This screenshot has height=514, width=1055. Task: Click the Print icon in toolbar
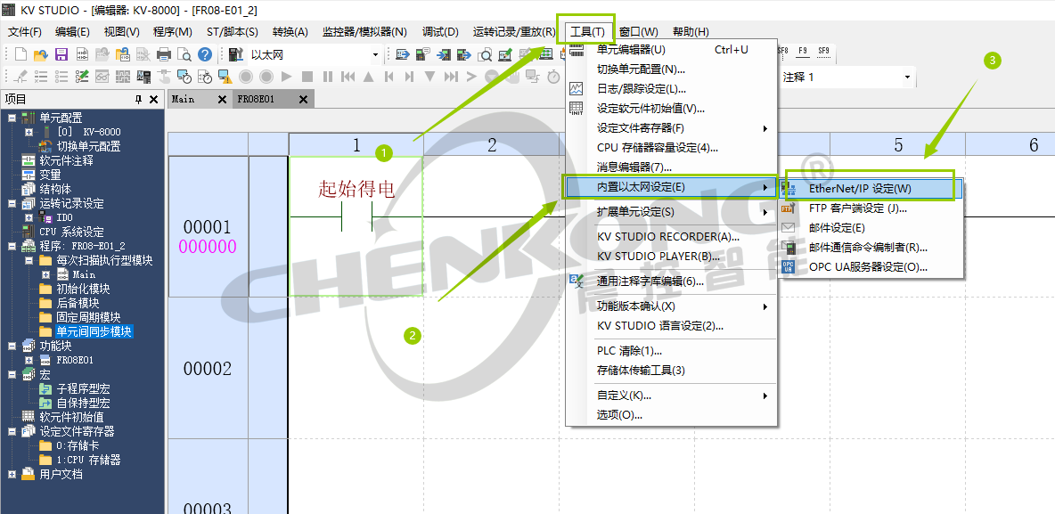(x=164, y=55)
